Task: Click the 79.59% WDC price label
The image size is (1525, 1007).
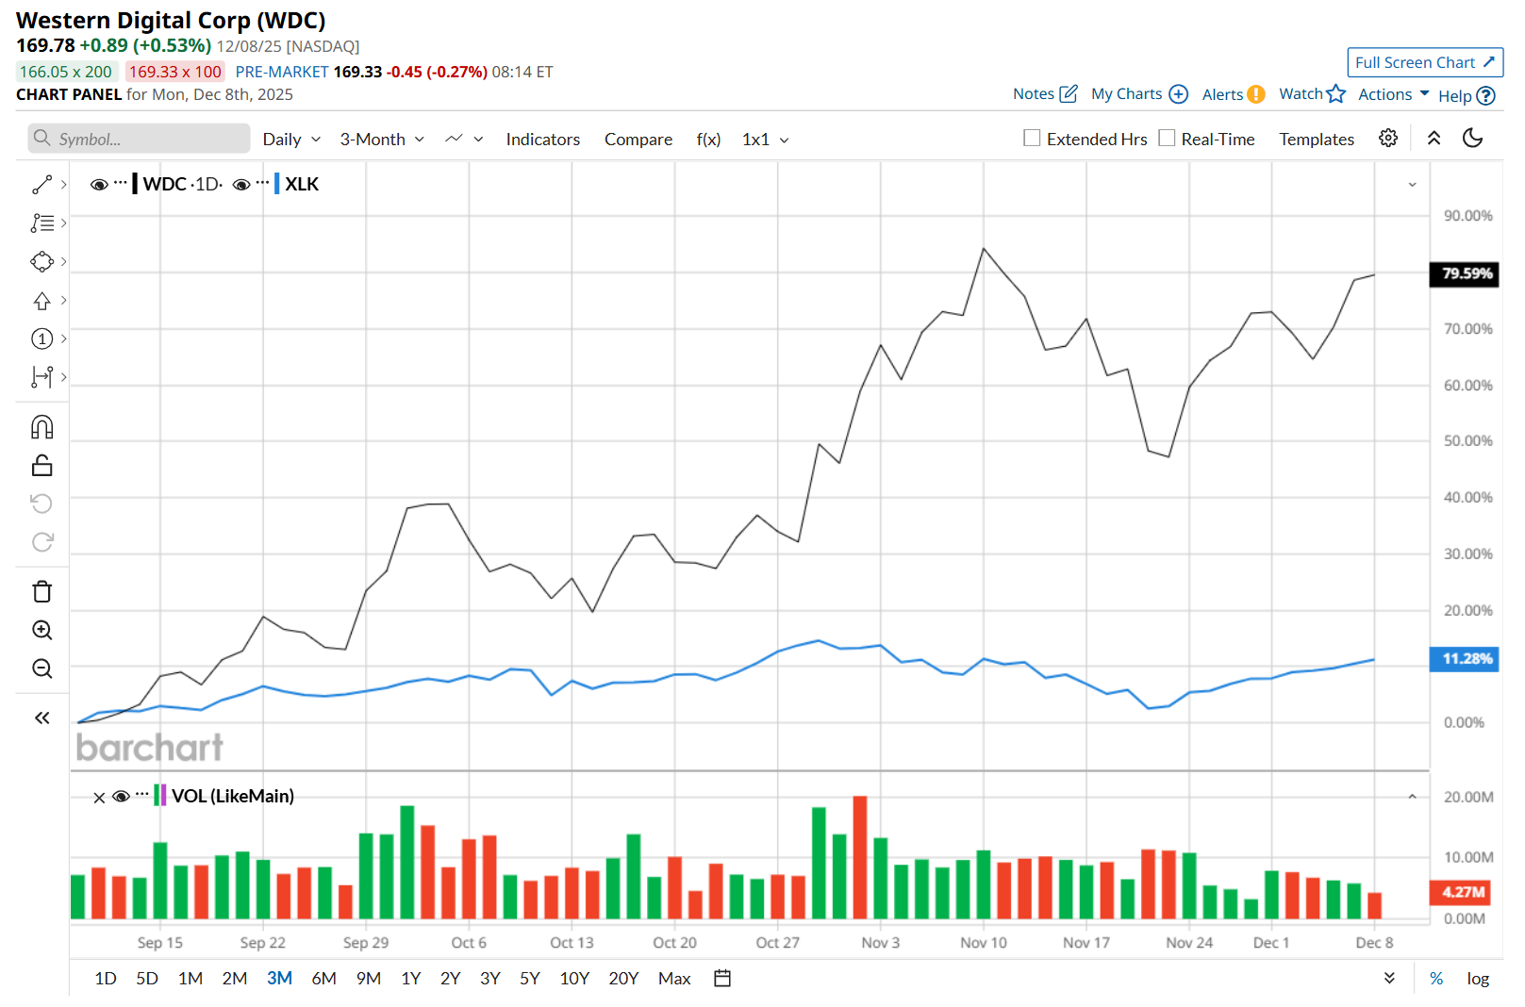Action: 1464,273
